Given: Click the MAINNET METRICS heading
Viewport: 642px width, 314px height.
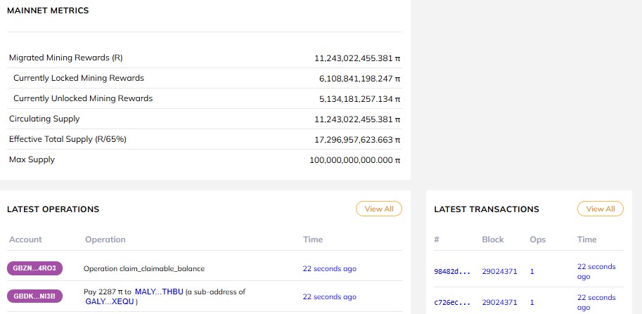Looking at the screenshot, I should click(48, 11).
